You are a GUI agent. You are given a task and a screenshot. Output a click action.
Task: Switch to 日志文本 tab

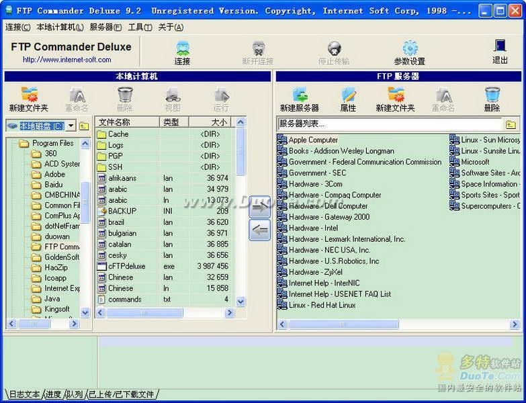24,394
